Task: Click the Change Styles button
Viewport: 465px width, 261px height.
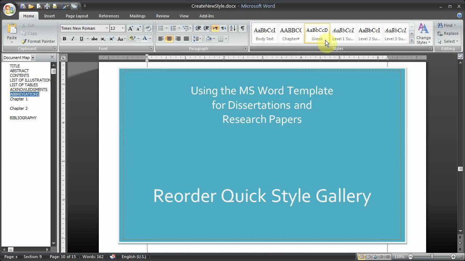Action: (x=424, y=34)
